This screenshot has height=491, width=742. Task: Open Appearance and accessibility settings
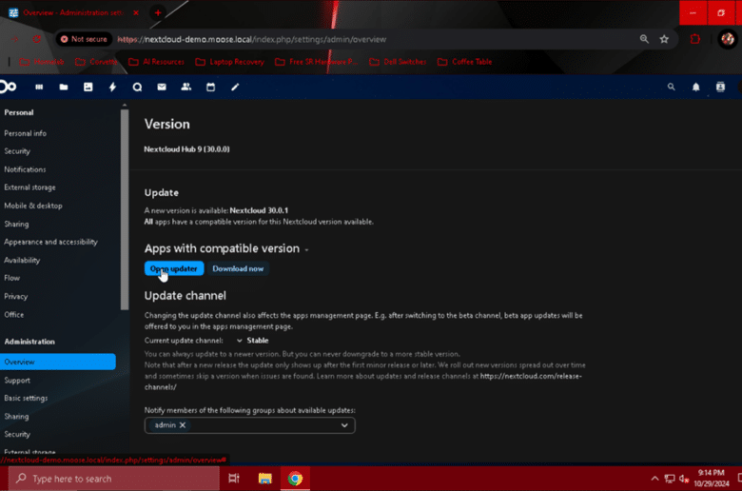click(x=50, y=242)
